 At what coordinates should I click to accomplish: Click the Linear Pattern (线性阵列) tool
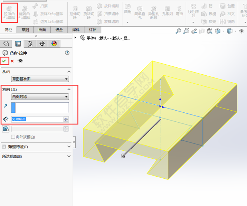point(193,11)
